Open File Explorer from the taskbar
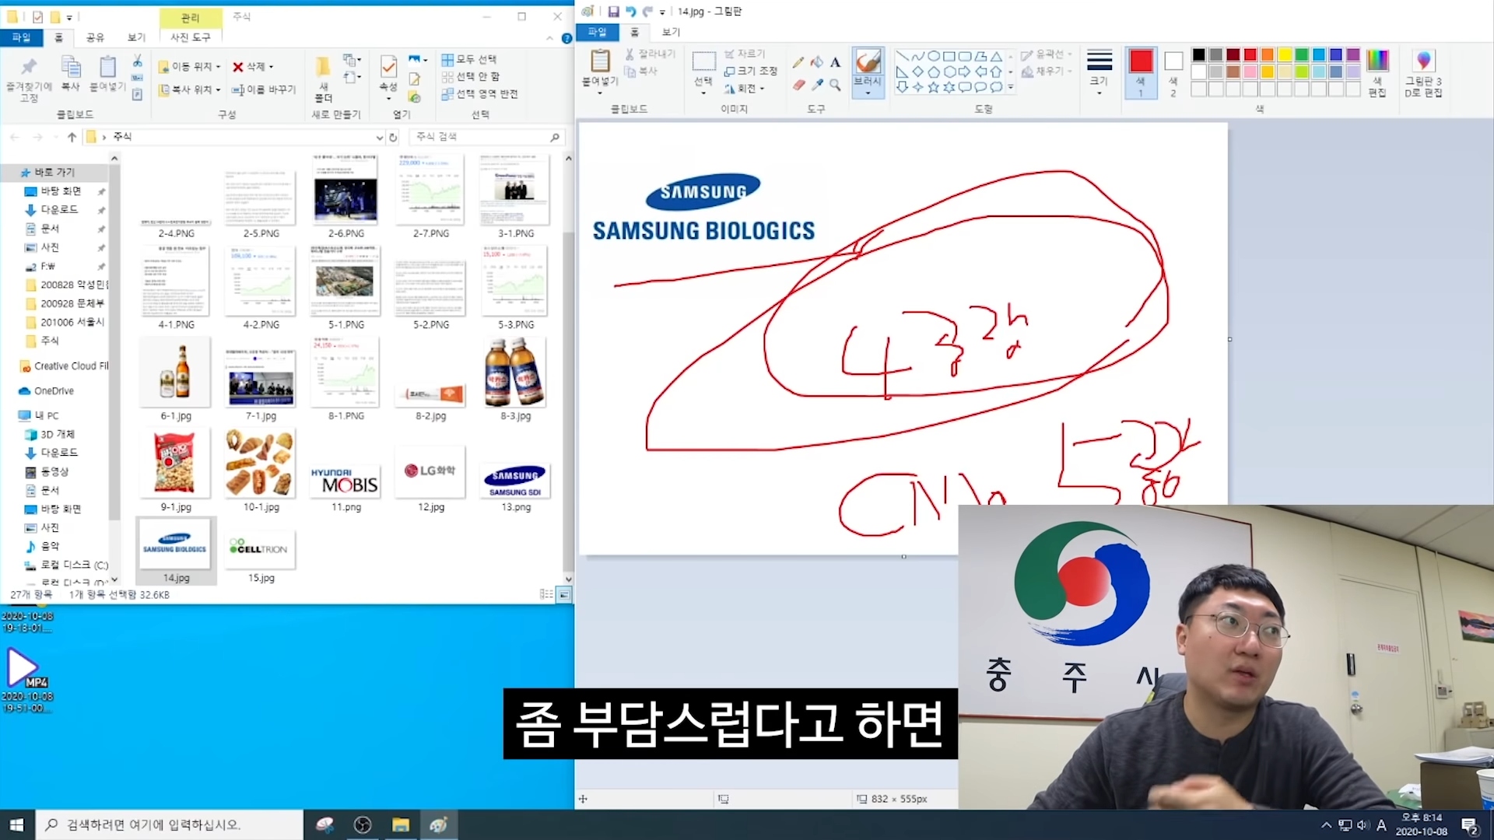The width and height of the screenshot is (1494, 840). point(401,824)
